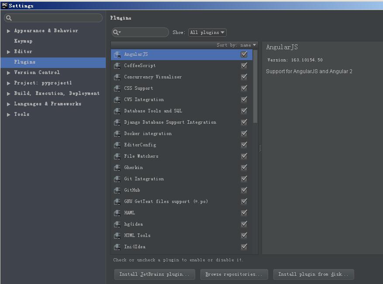Click the Gherkin plugin icon
The width and height of the screenshot is (383, 284).
117,168
